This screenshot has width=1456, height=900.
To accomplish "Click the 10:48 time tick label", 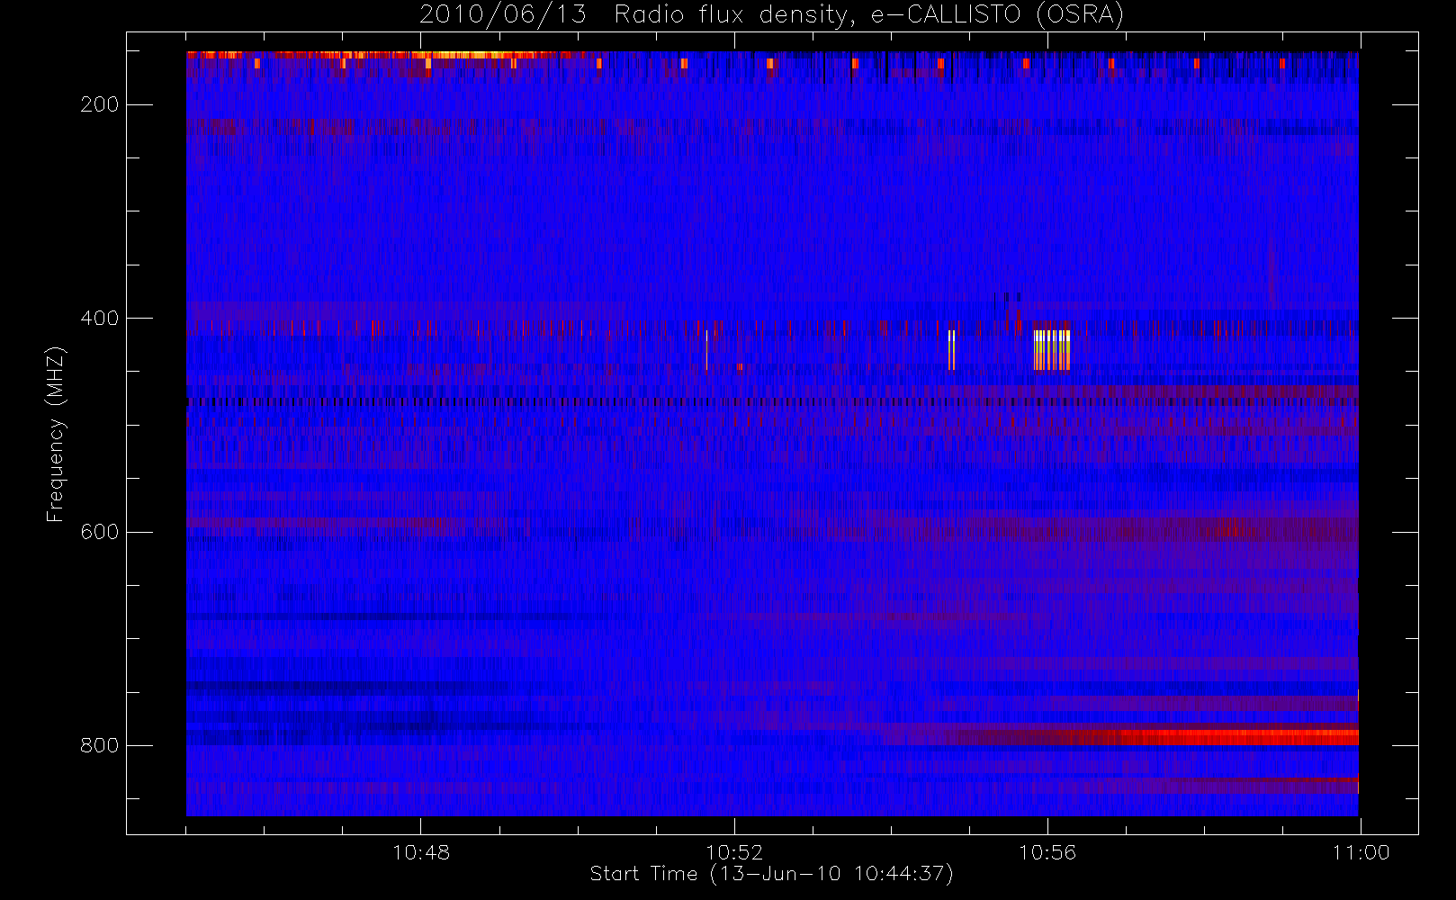I will coord(421,852).
